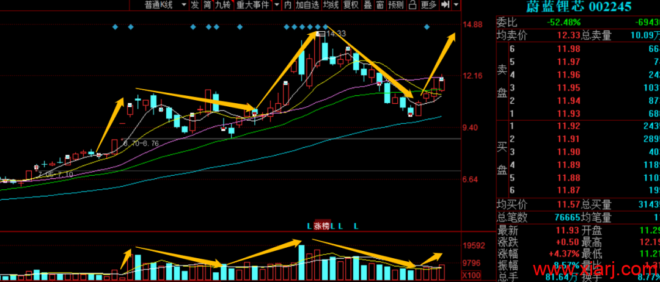This screenshot has height=282, width=660.
Task: Click the 内 toolbar button
Action: 288,5
